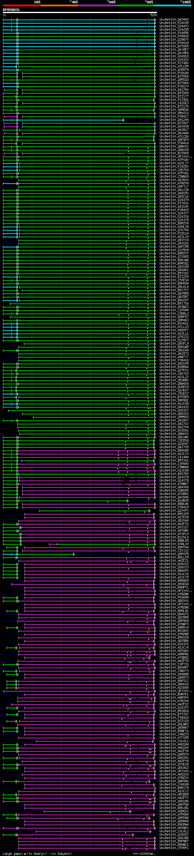Image resolution: width=194 pixels, height=856 pixels.
Task: Select the UniRef100_A2TEX8 label
Action: (174, 517)
